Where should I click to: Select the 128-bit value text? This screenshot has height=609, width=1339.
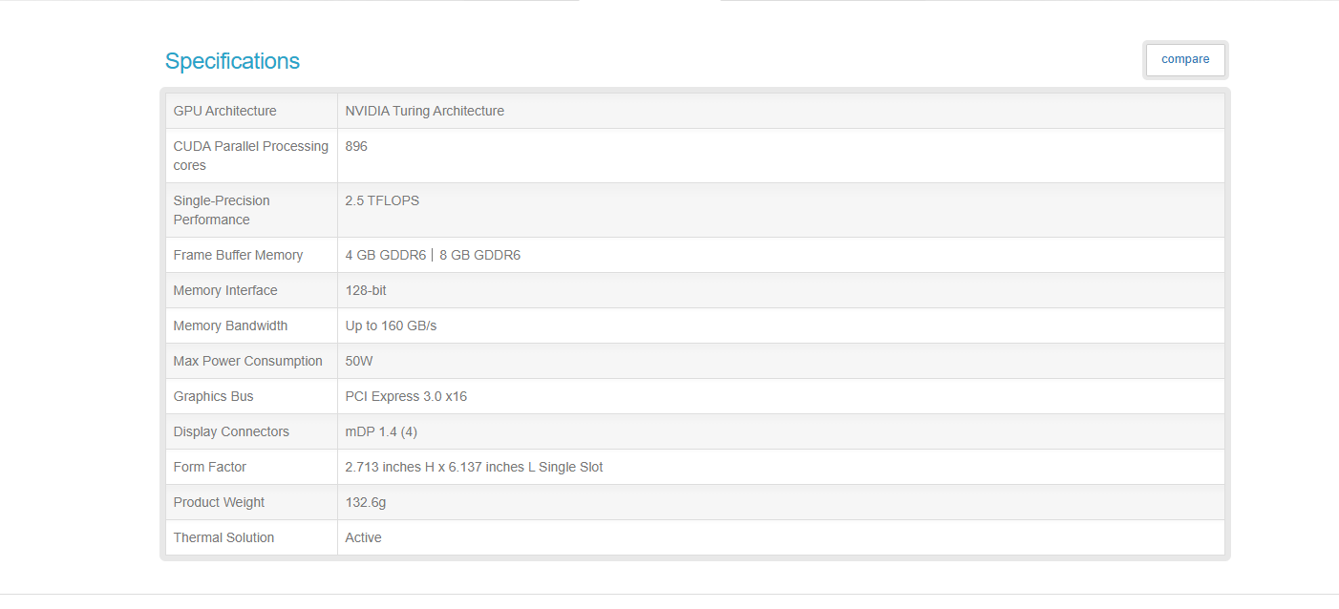[366, 290]
